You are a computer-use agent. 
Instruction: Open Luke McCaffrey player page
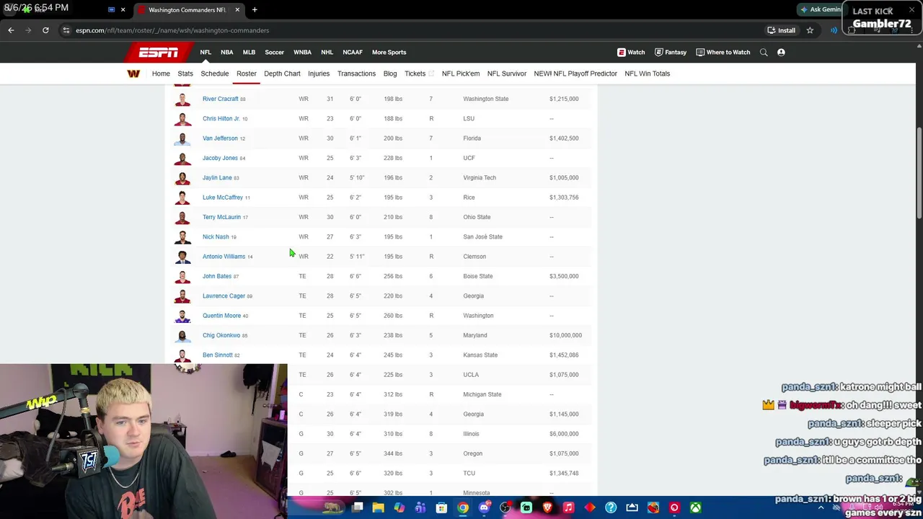223,197
